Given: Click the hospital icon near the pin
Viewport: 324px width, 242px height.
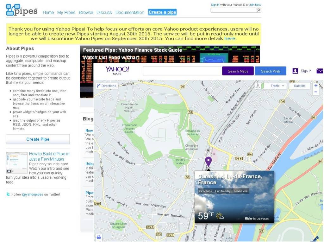Looking at the screenshot, I should coord(214,154).
